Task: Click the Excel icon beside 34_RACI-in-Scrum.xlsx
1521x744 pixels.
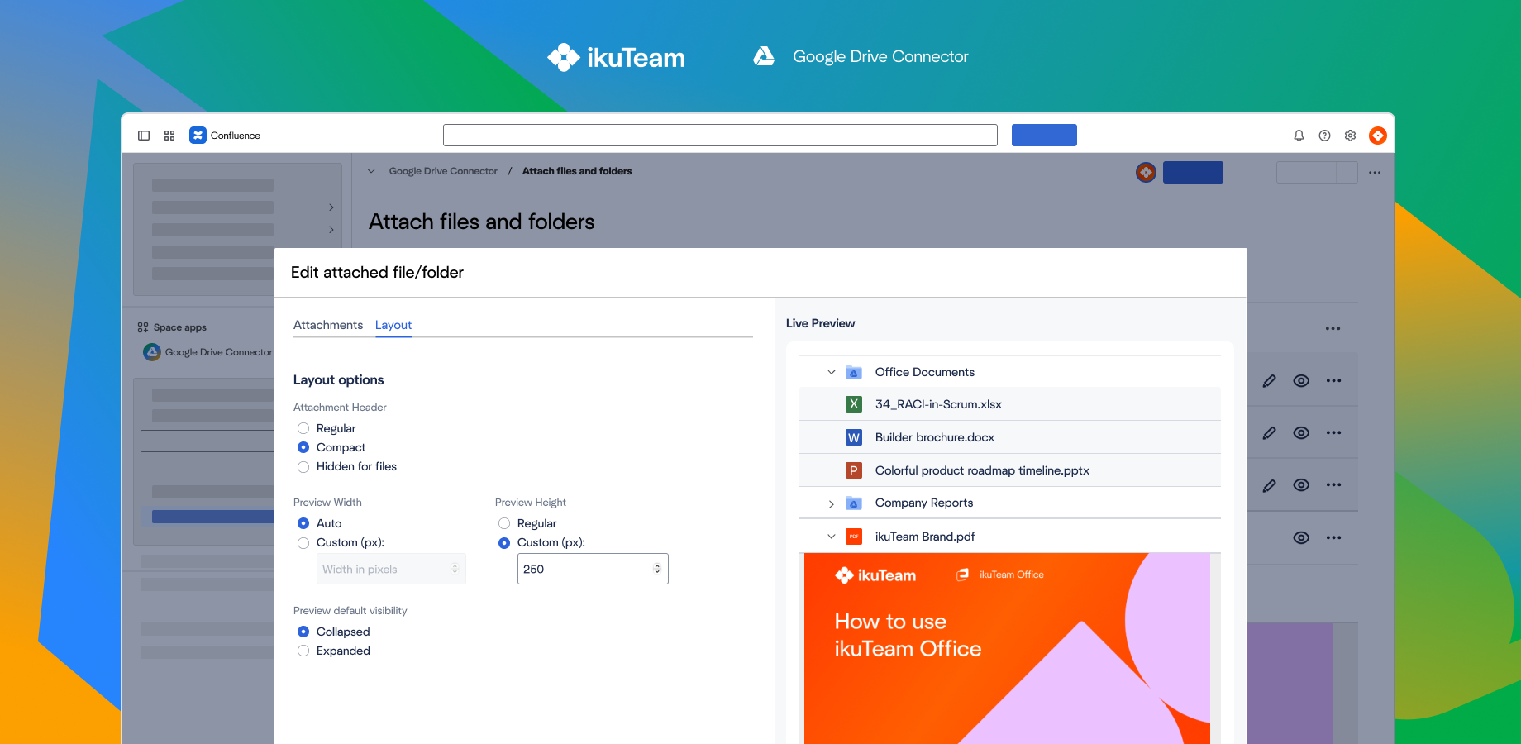Action: (x=853, y=403)
